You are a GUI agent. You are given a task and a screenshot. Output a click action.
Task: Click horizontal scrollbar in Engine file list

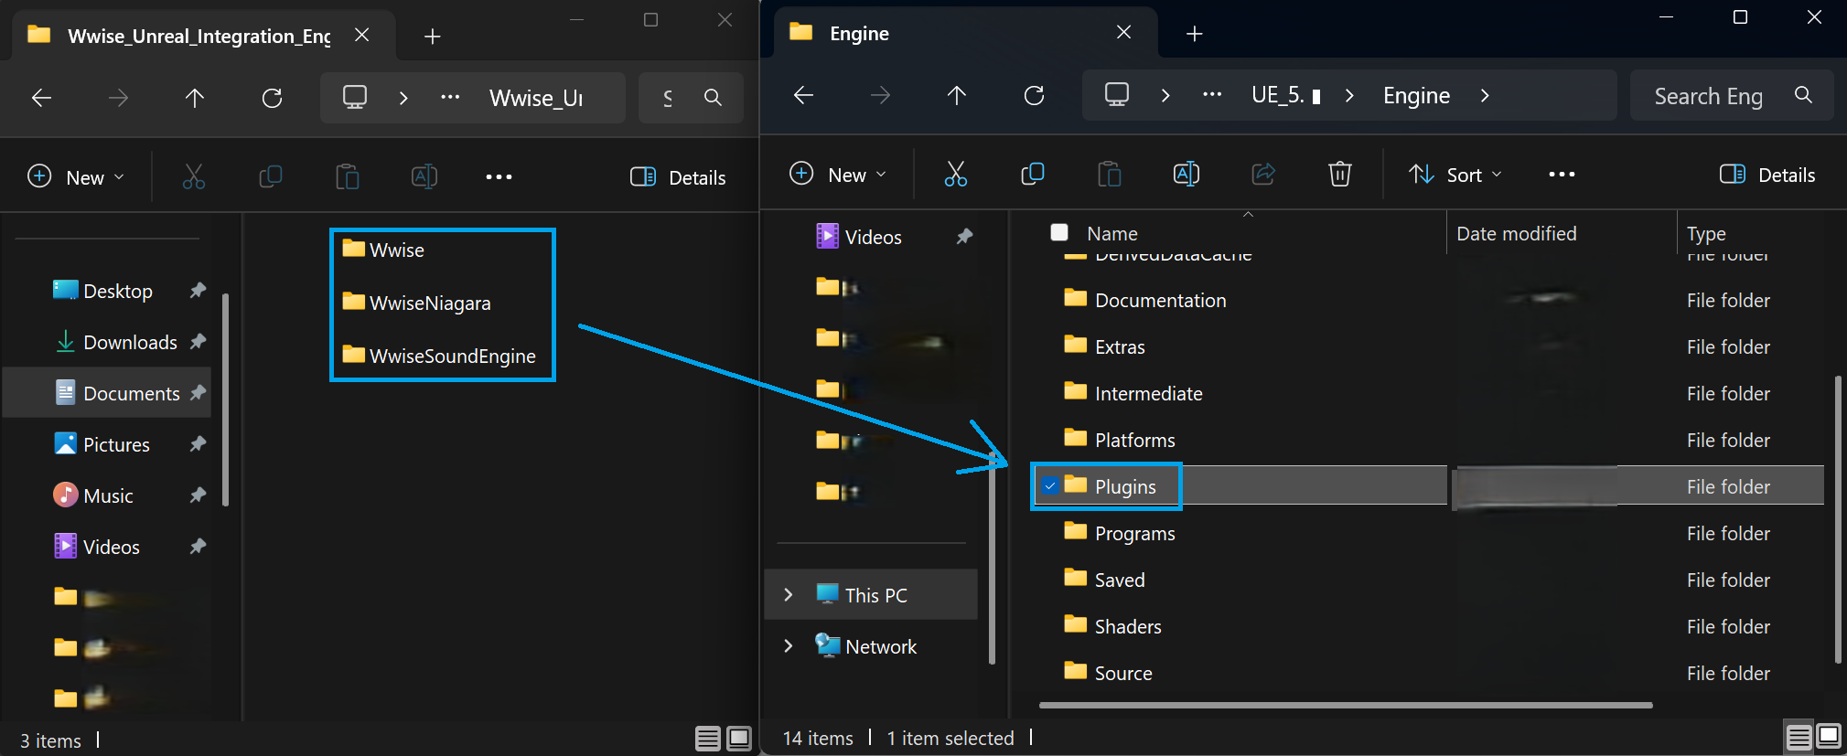(1345, 705)
